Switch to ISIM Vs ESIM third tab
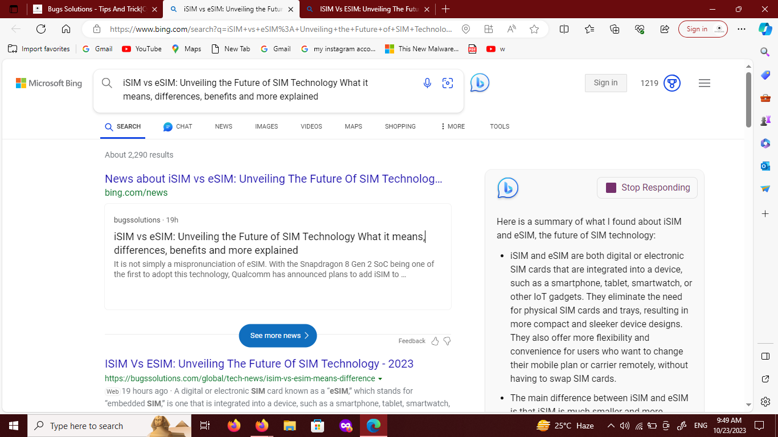Viewport: 778px width, 437px height. 367,9
